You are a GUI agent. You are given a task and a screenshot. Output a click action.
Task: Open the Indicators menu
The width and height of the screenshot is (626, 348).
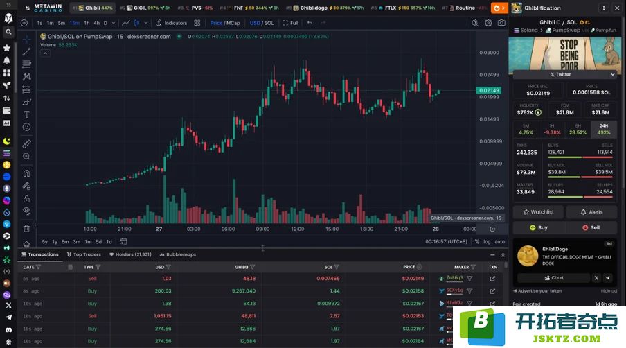pyautogui.click(x=172, y=23)
